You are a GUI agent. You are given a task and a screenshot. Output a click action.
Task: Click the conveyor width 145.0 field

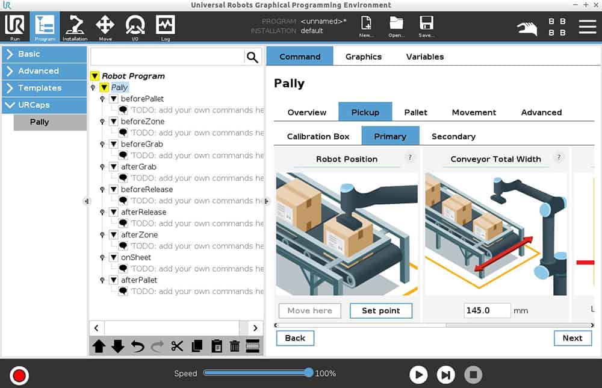487,310
